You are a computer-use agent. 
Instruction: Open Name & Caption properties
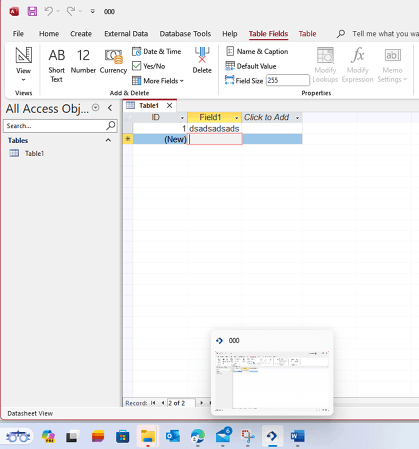point(257,52)
